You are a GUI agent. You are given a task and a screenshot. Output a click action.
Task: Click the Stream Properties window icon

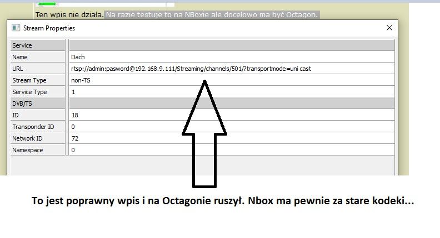16,28
